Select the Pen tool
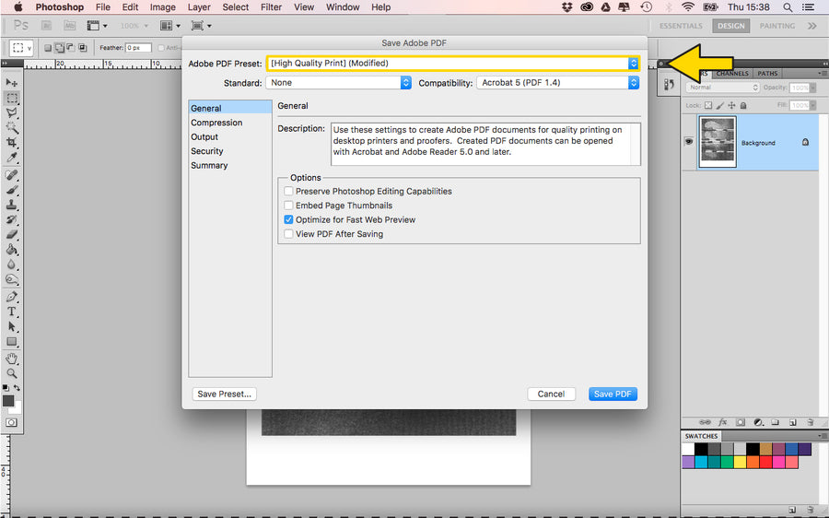Screen dimensions: 829x518 (12, 297)
